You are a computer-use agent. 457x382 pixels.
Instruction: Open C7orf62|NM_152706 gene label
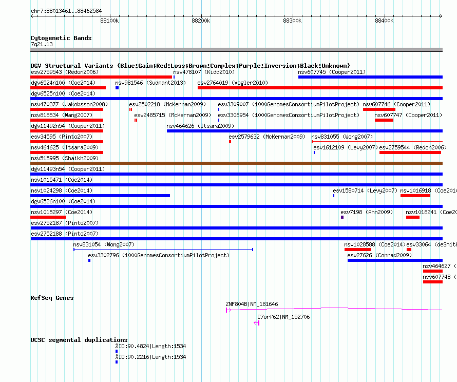pyautogui.click(x=283, y=317)
